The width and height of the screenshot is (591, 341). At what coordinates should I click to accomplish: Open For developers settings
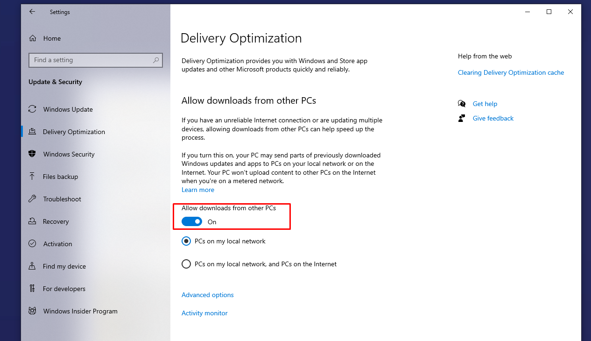64,288
